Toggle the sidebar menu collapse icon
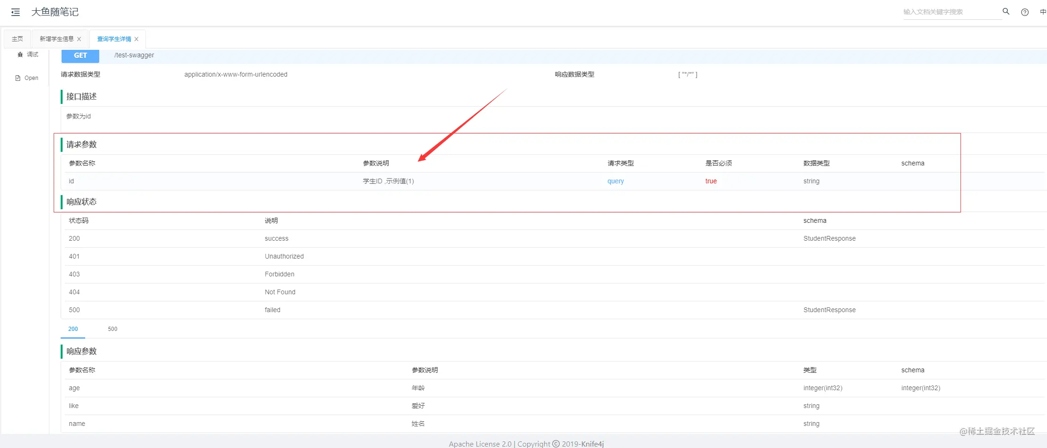 (x=16, y=12)
